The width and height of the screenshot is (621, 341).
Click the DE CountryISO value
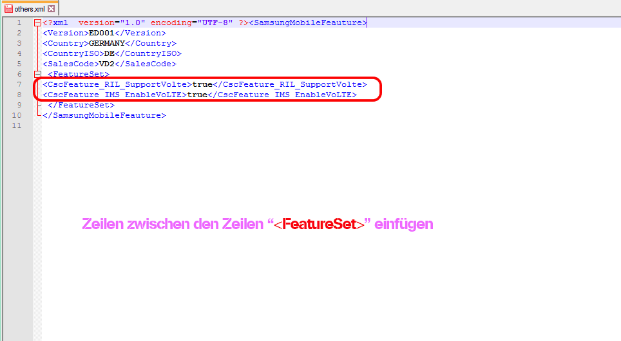[x=110, y=53]
